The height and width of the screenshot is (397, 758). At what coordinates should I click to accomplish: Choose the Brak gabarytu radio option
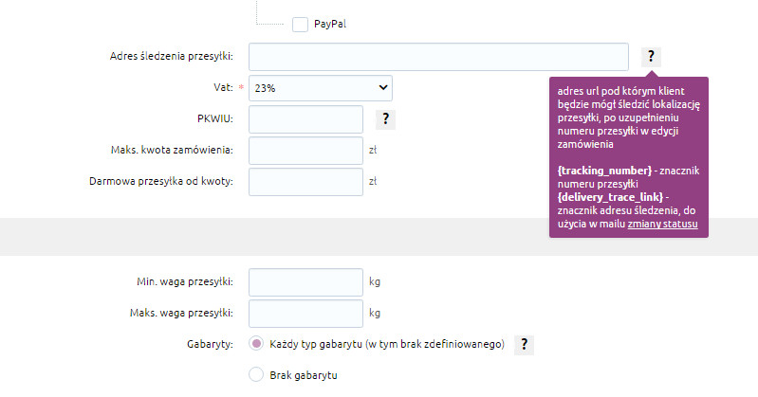point(256,375)
